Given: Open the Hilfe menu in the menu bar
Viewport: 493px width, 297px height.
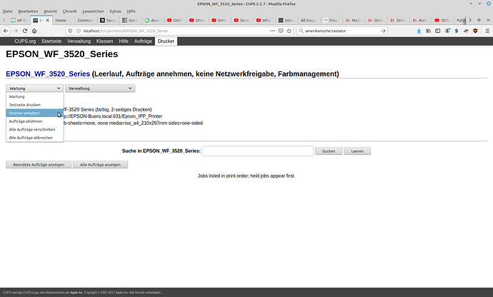Looking at the screenshot, I should 131,11.
